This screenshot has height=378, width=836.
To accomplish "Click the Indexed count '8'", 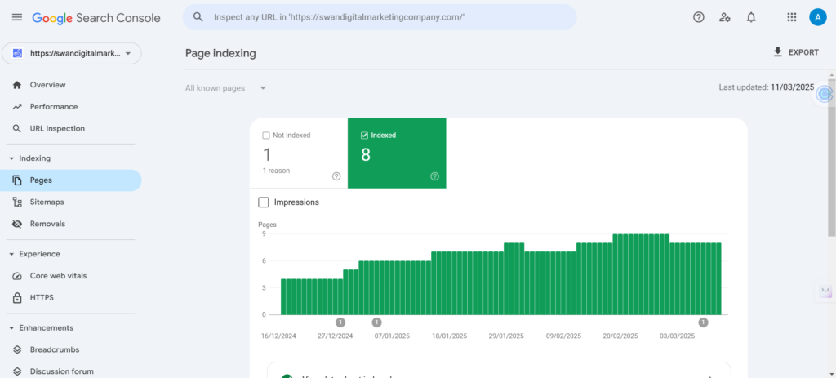I will point(366,155).
